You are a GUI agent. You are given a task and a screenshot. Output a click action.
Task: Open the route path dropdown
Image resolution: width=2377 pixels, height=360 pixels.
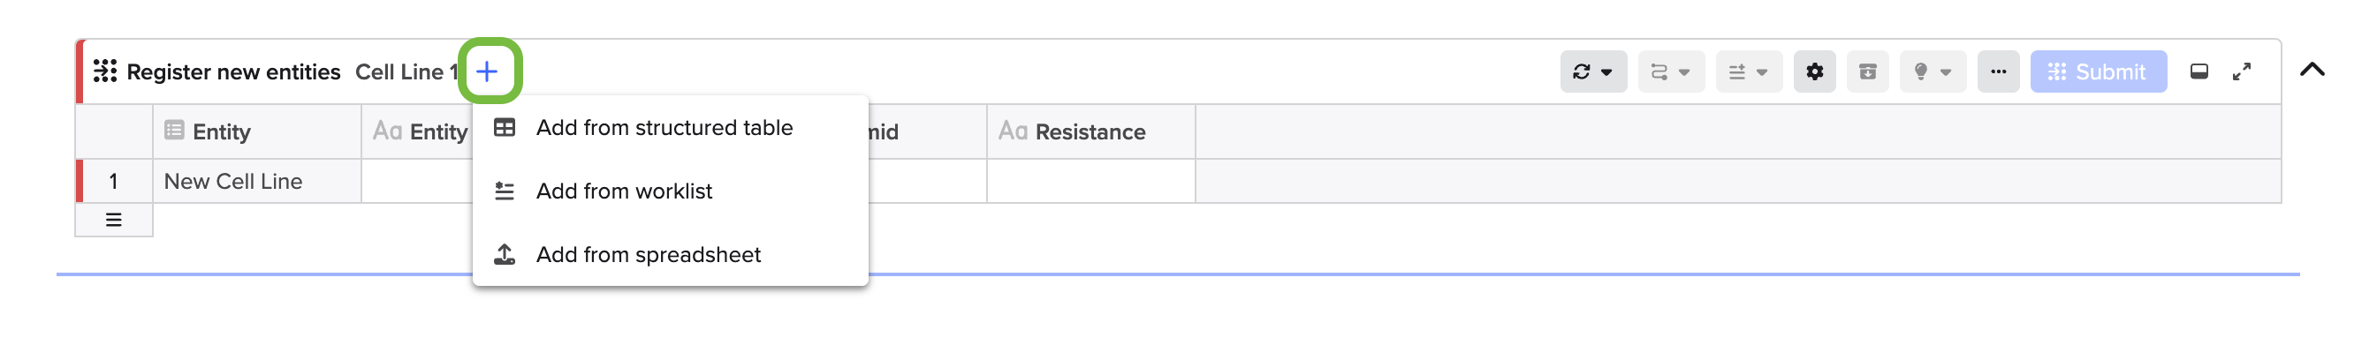click(x=1670, y=71)
